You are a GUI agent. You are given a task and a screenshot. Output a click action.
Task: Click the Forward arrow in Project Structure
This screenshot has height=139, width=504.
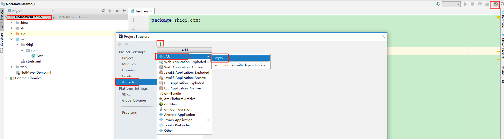click(127, 44)
